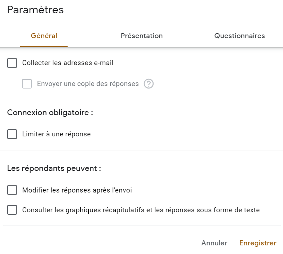The image size is (283, 254).
Task: Select the Général tab
Action: pyautogui.click(x=44, y=36)
